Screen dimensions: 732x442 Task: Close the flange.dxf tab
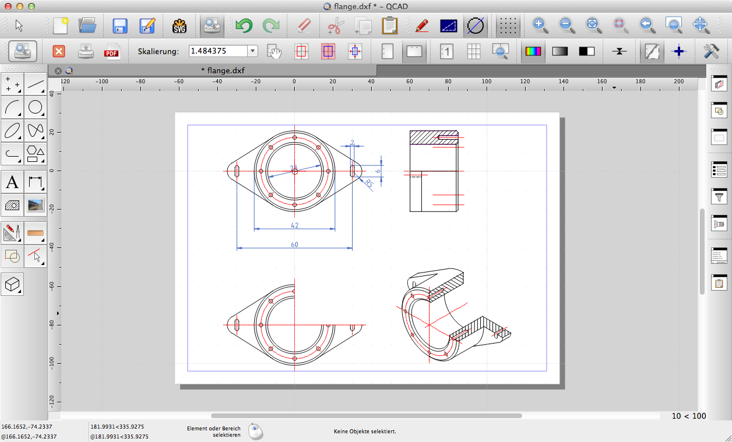[x=58, y=70]
